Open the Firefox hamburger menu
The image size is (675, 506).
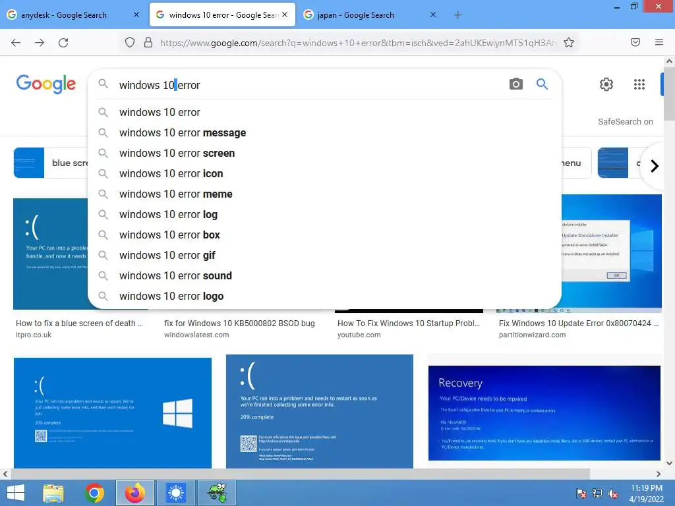(x=659, y=42)
